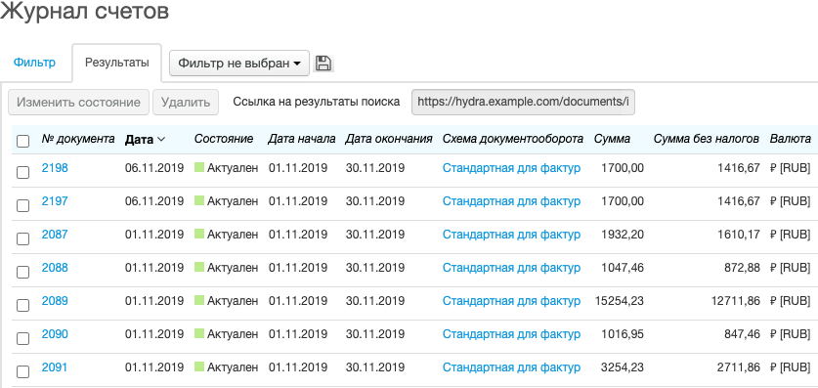Check the box for document 2089
Viewport: 818px width, 388px height.
pyautogui.click(x=22, y=306)
